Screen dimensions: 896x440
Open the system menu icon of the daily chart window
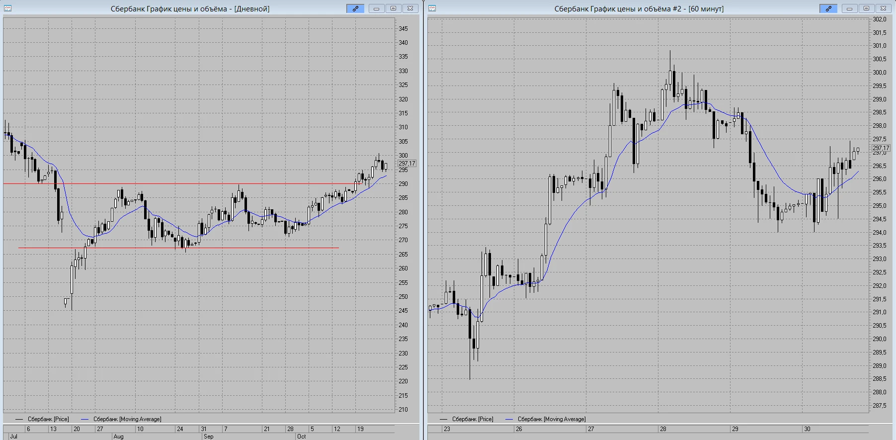(7, 8)
